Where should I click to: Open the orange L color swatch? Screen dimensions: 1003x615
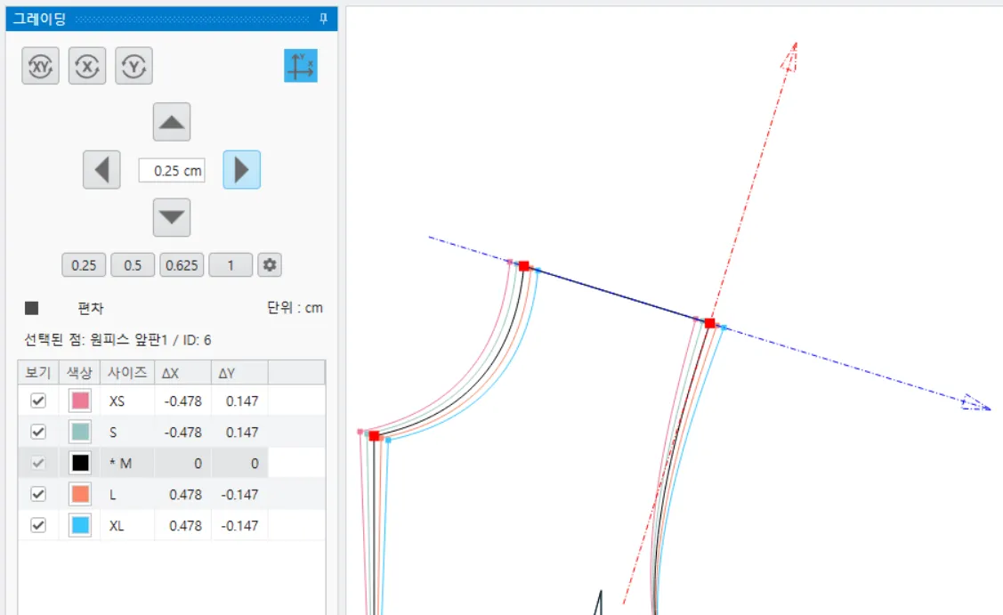tap(80, 494)
